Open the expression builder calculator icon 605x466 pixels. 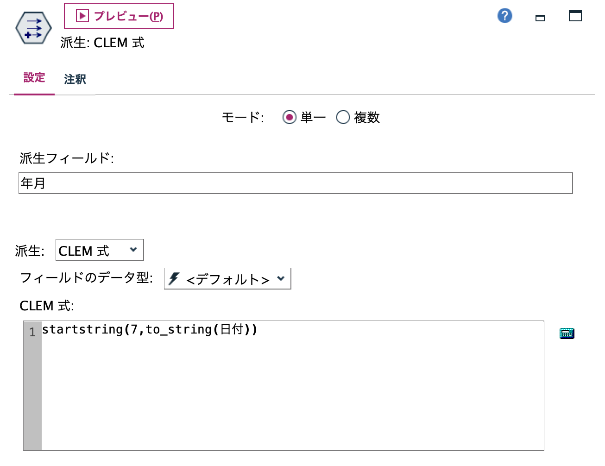[x=568, y=333]
